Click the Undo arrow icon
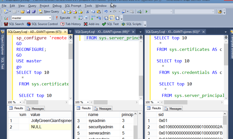Image resolution: width=233 pixels, height=139 pixels. (106, 12)
